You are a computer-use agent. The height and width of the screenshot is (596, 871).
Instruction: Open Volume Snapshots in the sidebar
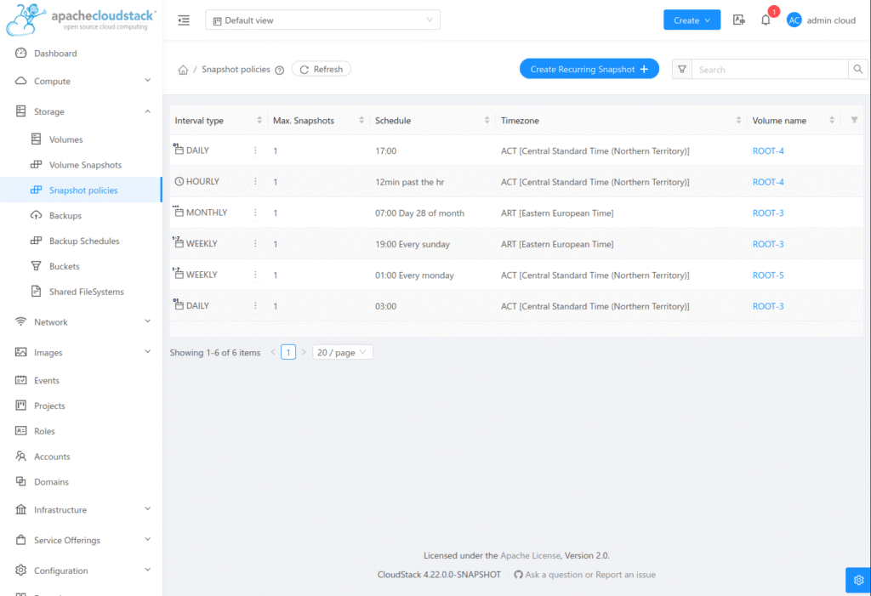85,165
